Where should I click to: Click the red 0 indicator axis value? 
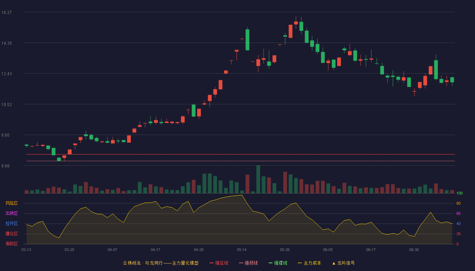tap(457, 244)
